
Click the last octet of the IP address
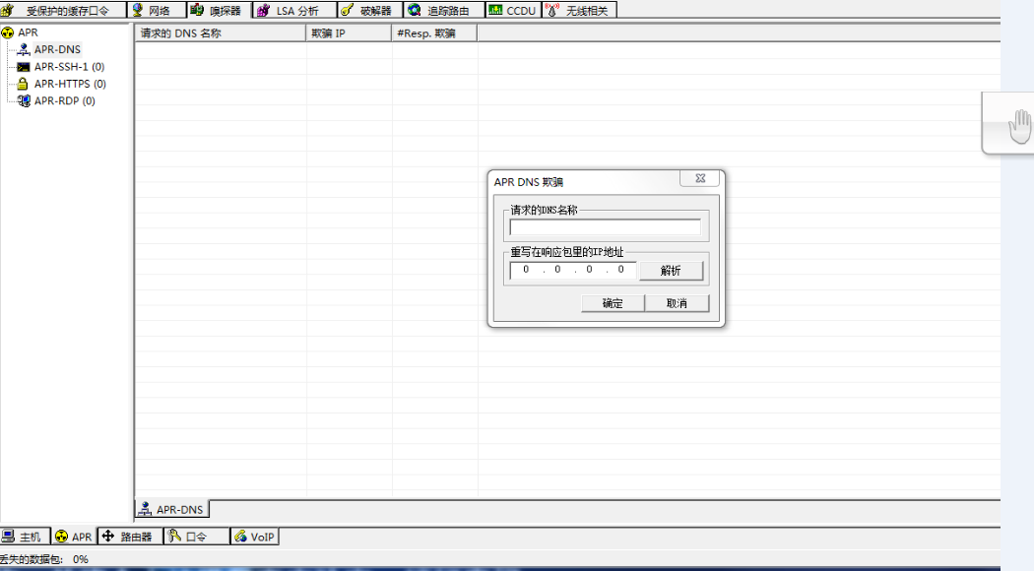pyautogui.click(x=620, y=270)
